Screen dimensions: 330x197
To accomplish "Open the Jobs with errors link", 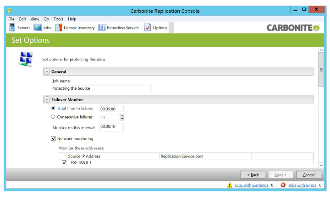I will [302, 185].
